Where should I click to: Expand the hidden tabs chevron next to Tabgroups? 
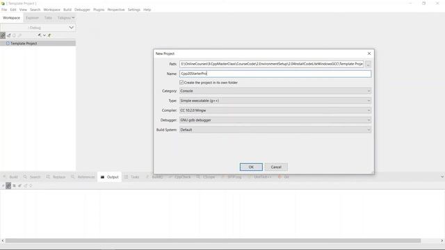tap(73, 17)
